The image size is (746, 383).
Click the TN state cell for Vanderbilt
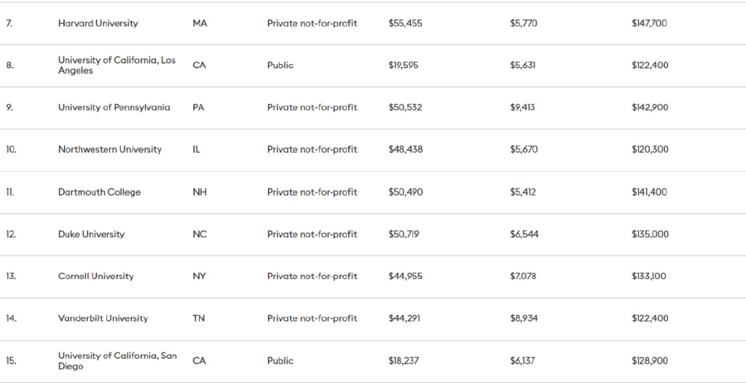coord(199,318)
